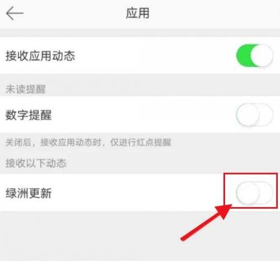Tap the green part of 接收应用动态 switch
280x261 pixels.
pos(244,56)
